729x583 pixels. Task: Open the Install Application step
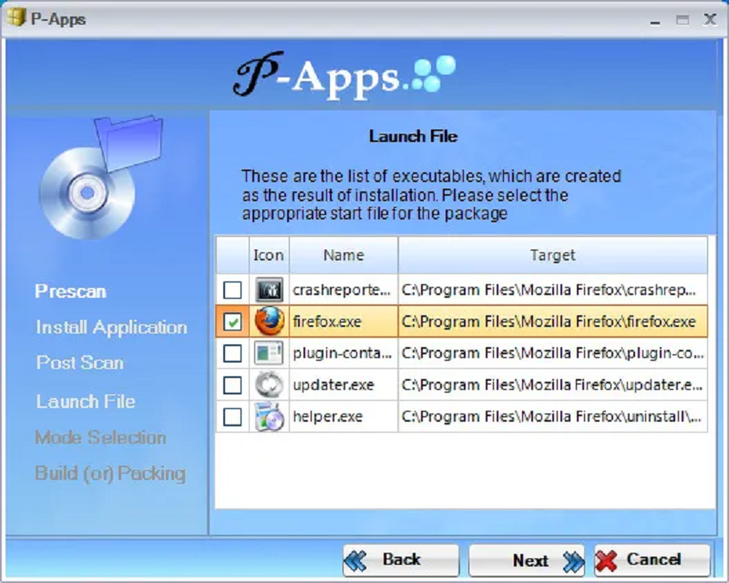pyautogui.click(x=111, y=327)
